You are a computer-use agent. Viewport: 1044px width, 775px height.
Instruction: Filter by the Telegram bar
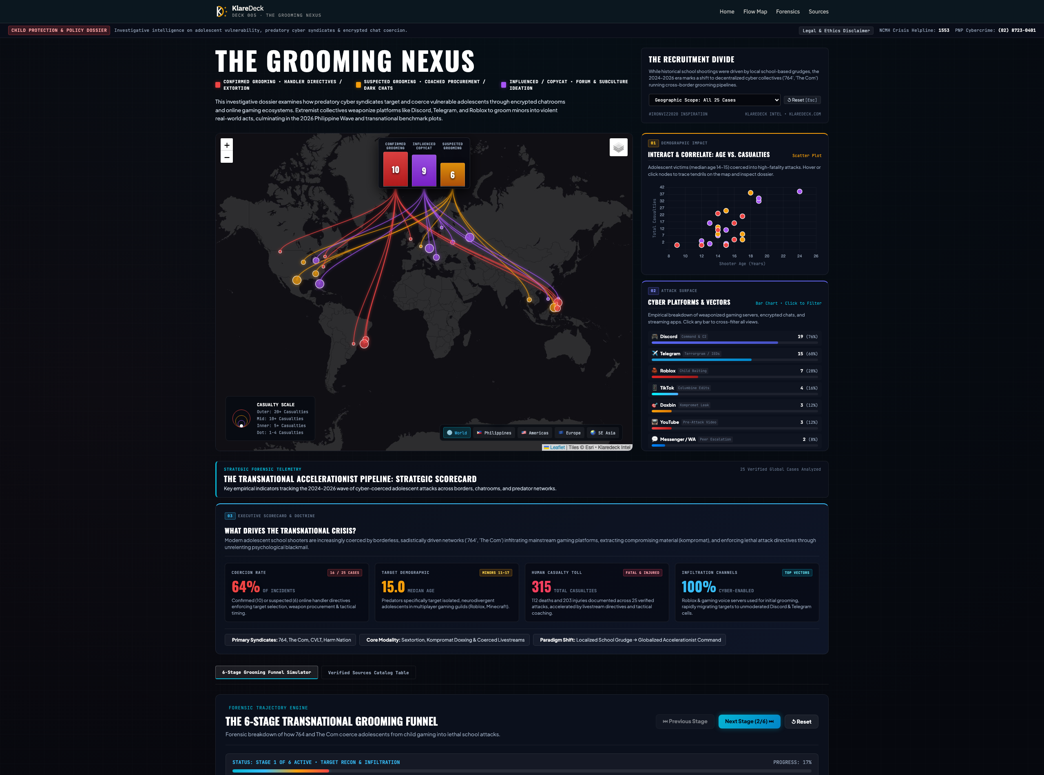coord(734,356)
